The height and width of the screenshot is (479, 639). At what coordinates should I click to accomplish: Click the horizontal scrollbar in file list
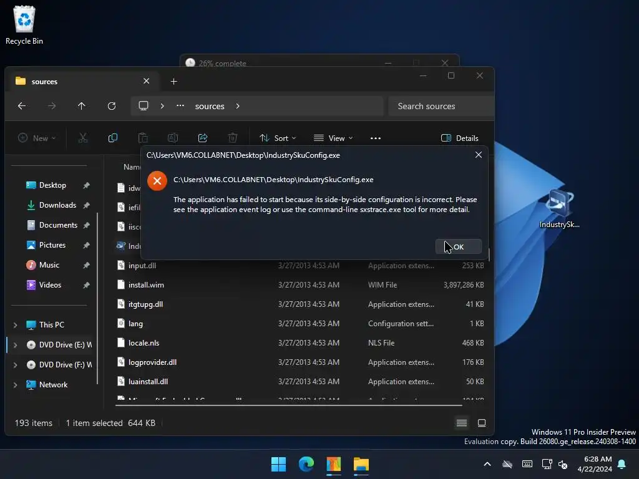pyautogui.click(x=288, y=405)
